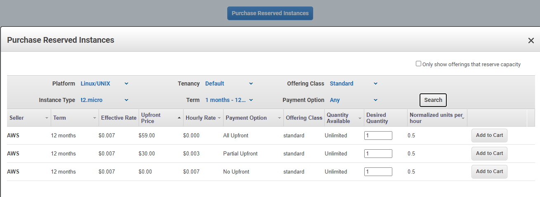540x197 pixels.
Task: Open the Offering Class dropdown showing Standard
Action: (354, 83)
